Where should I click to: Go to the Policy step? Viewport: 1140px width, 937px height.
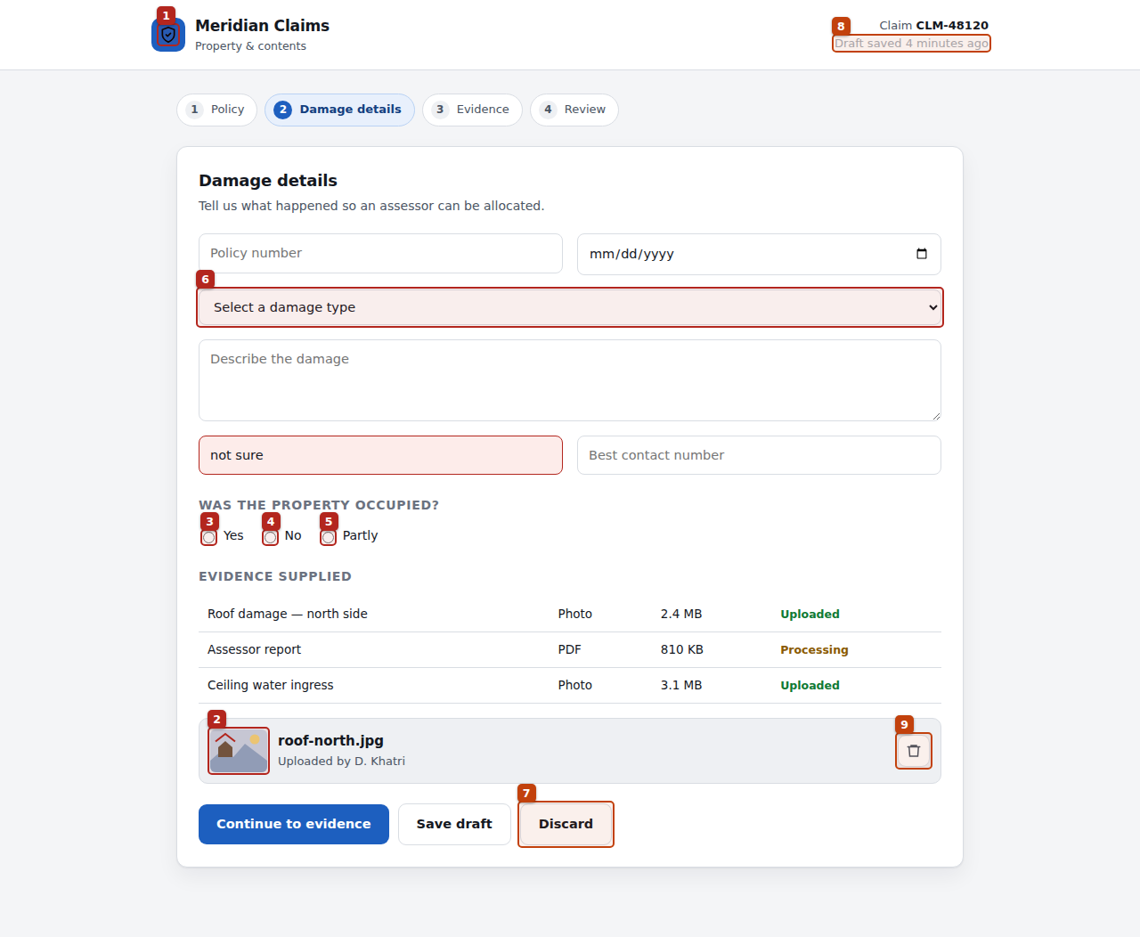(x=217, y=110)
